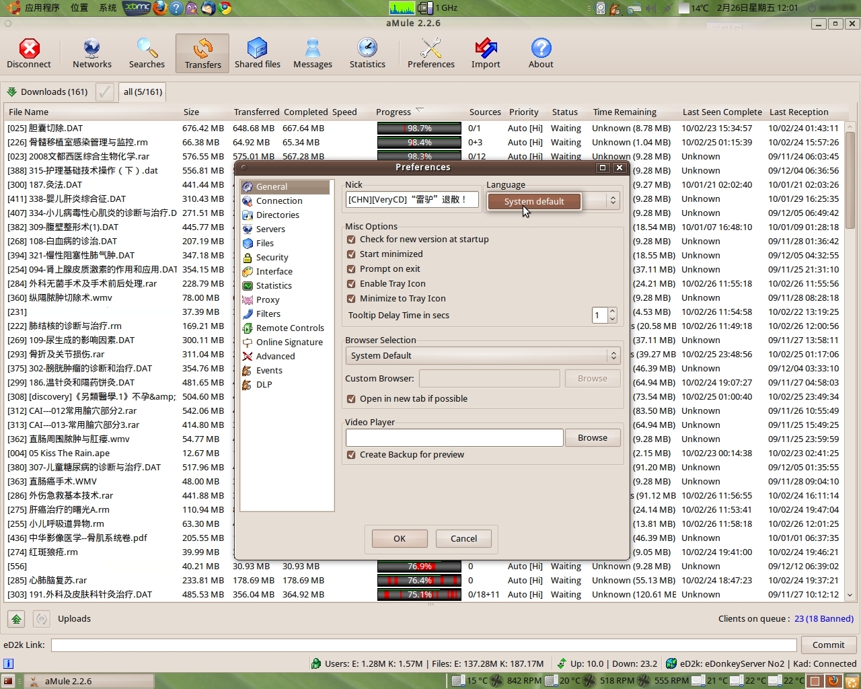The height and width of the screenshot is (689, 861).
Task: Open Preferences from the main toolbar
Action: coord(431,53)
